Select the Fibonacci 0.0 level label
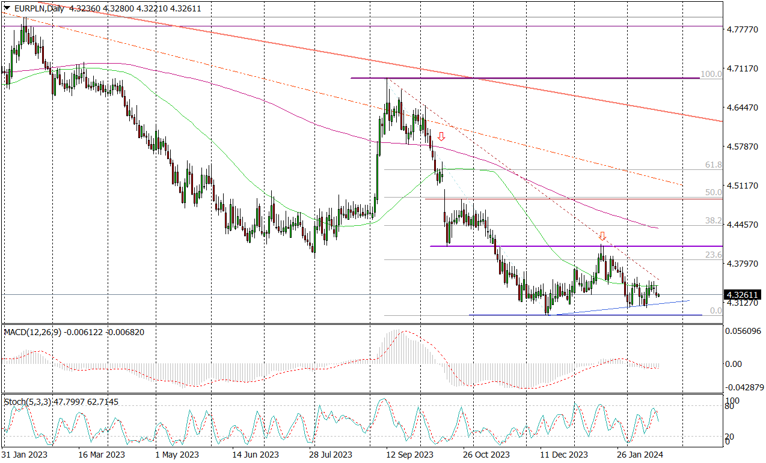The image size is (766, 463). click(715, 310)
